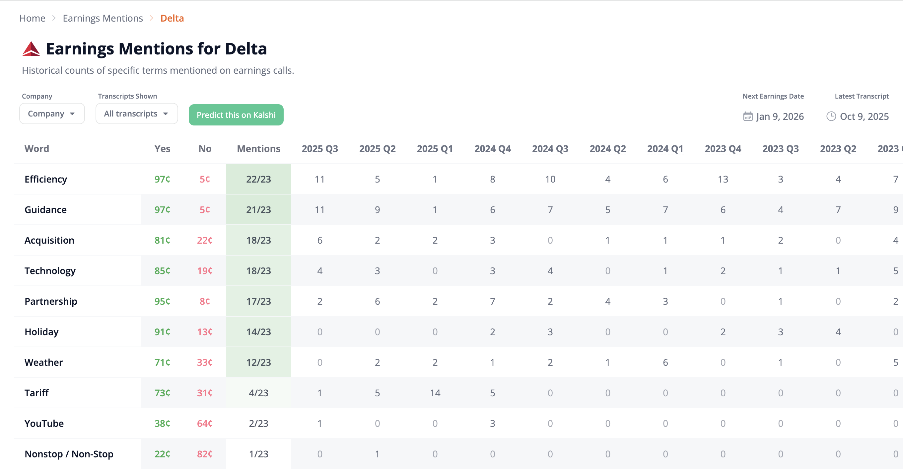This screenshot has height=470, width=903.
Task: Select the Efficiency word row
Action: [45, 179]
